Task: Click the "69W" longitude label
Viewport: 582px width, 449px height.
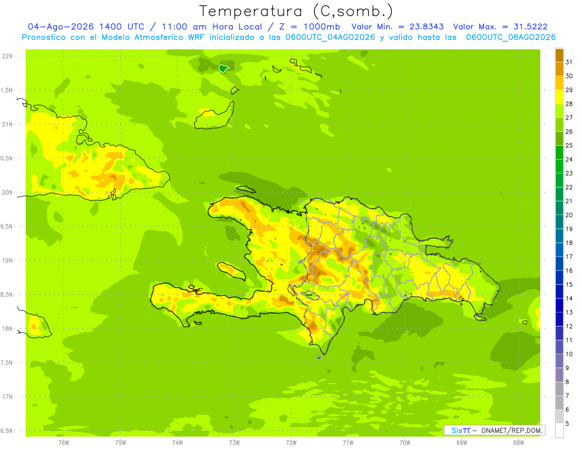Action: pos(461,442)
